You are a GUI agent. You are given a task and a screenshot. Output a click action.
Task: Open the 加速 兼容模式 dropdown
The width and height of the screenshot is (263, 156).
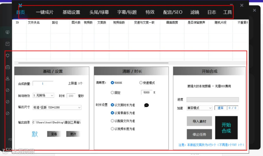coord(199,108)
